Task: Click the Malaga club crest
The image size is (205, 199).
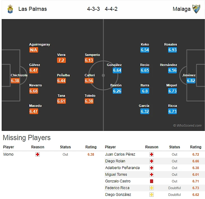Action: 196,9
